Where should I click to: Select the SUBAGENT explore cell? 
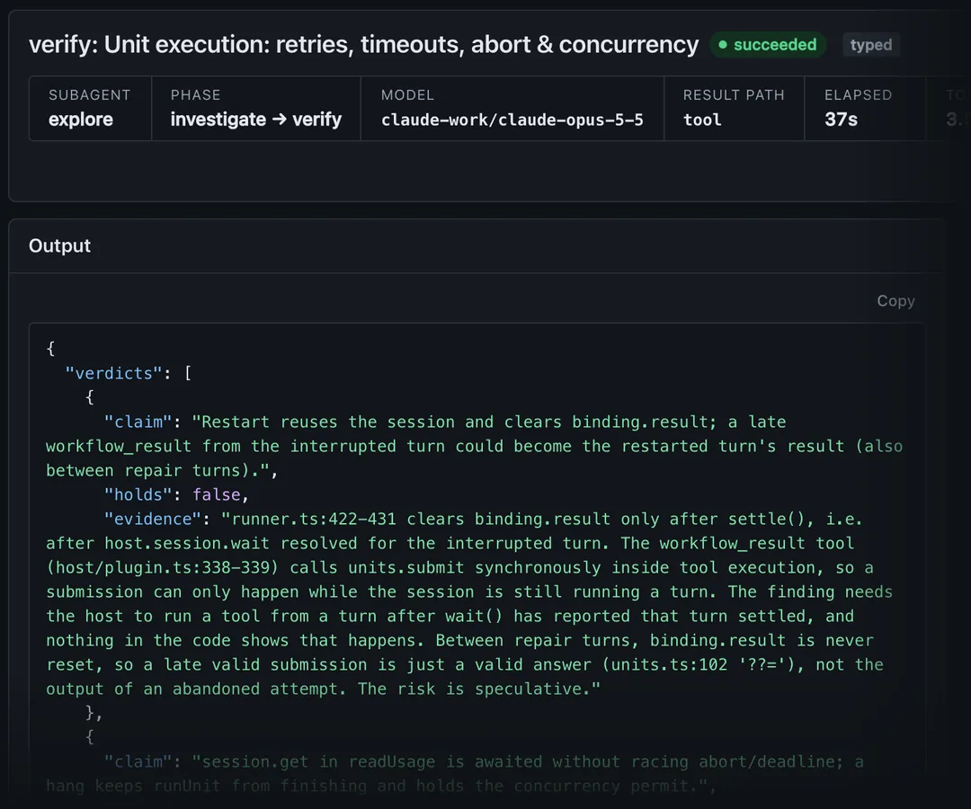tap(91, 109)
